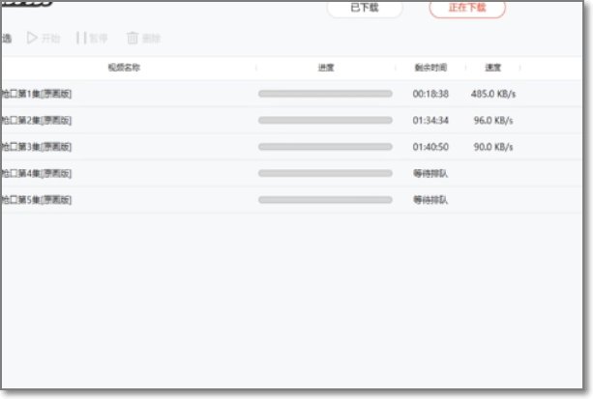Click the remaining time 00:18:38

pyautogui.click(x=430, y=94)
